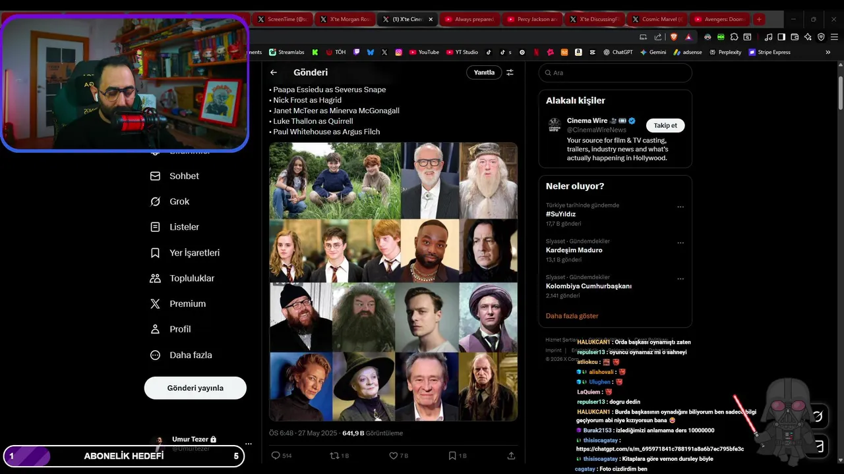Expand hidden bookmarks overflow chevron
844x474 pixels.
828,52
